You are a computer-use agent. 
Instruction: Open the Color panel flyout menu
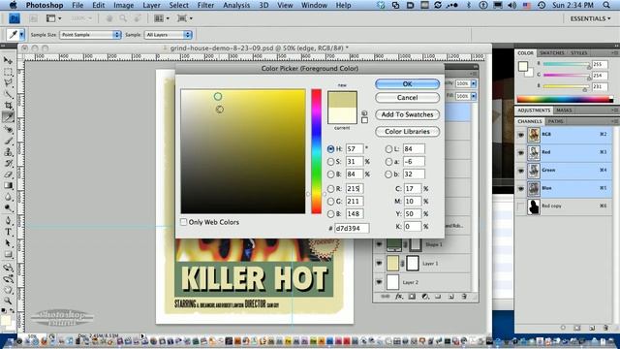pyautogui.click(x=615, y=52)
